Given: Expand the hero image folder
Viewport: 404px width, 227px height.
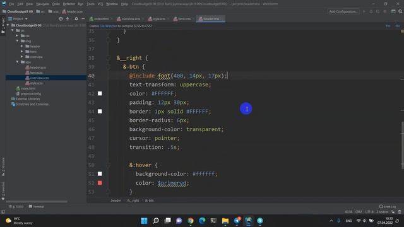Looking at the screenshot, I should click(x=22, y=52).
